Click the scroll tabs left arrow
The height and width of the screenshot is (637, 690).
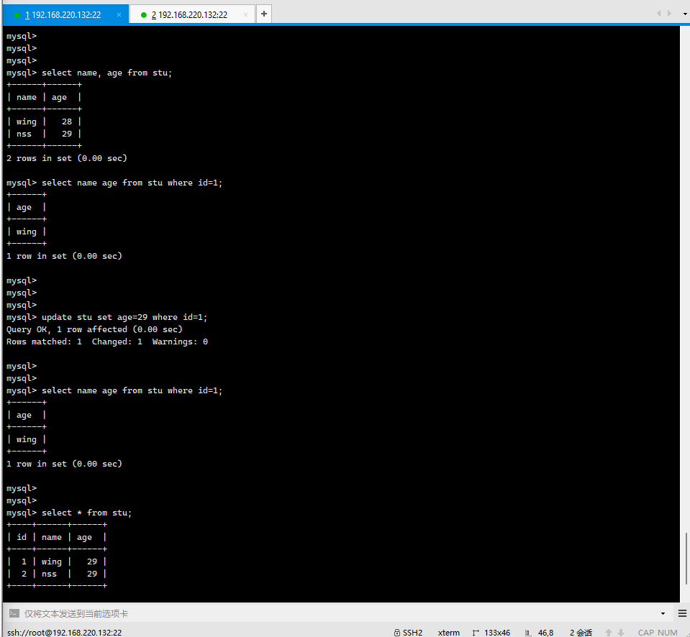pos(658,14)
